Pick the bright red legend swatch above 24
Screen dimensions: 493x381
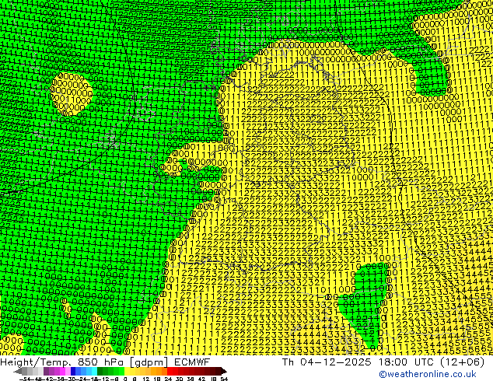(x=170, y=371)
